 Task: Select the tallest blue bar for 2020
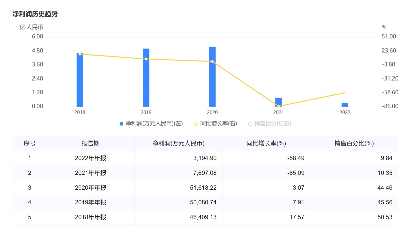click(212, 77)
